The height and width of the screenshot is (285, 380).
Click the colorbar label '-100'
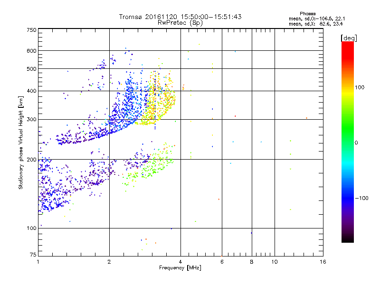click(x=362, y=198)
